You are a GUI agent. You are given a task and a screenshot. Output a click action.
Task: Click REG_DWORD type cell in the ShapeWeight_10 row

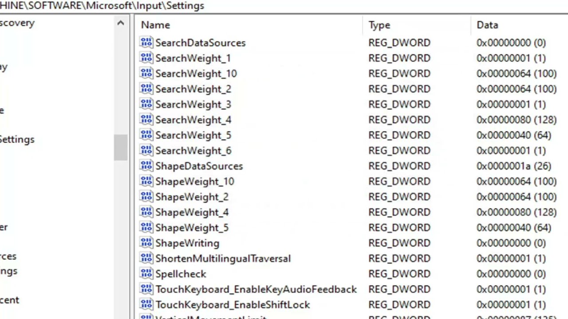click(399, 181)
